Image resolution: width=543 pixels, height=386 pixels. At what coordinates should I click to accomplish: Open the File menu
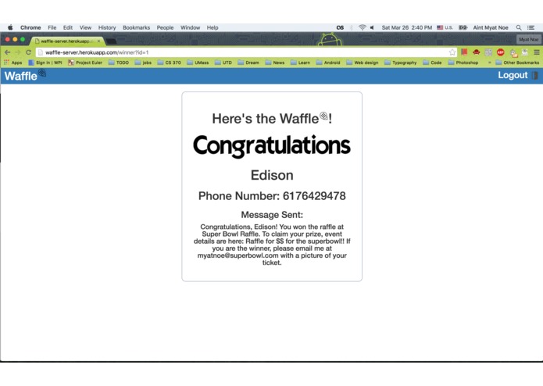click(x=52, y=27)
